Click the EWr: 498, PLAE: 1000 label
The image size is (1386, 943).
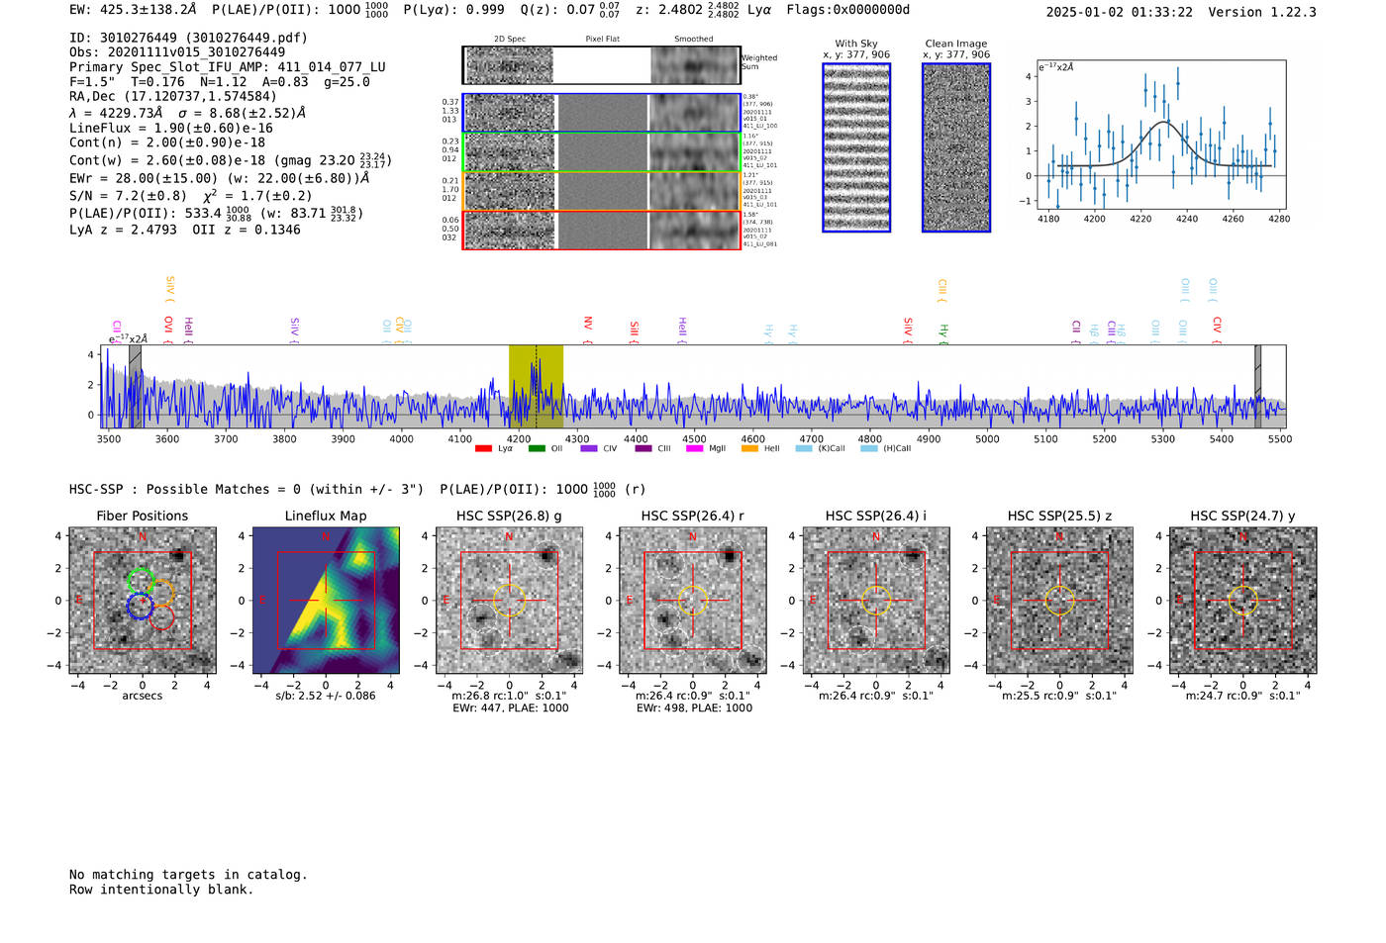click(x=694, y=708)
